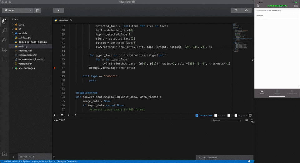Open the device monitor sidebar icon
The height and width of the screenshot is (163, 300).
(x=4, y=50)
